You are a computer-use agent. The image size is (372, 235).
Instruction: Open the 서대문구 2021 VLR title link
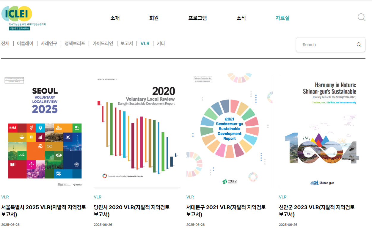point(226,211)
